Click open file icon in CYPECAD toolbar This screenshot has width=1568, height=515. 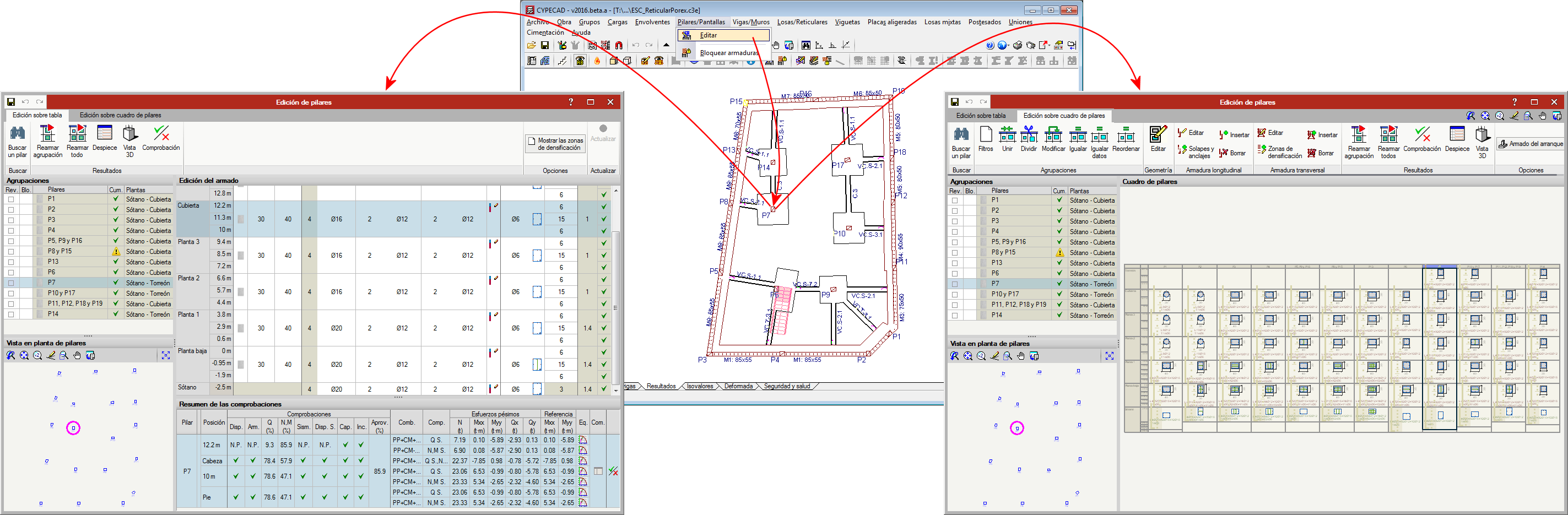click(532, 45)
